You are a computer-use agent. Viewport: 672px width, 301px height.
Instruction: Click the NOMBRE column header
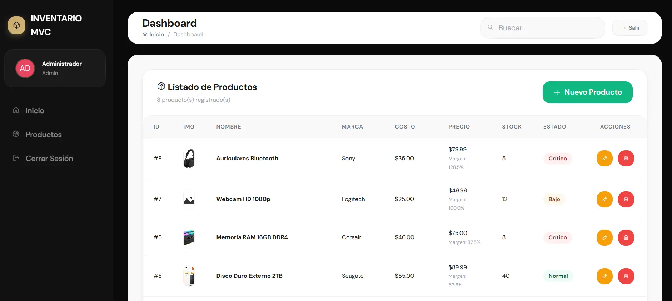229,127
